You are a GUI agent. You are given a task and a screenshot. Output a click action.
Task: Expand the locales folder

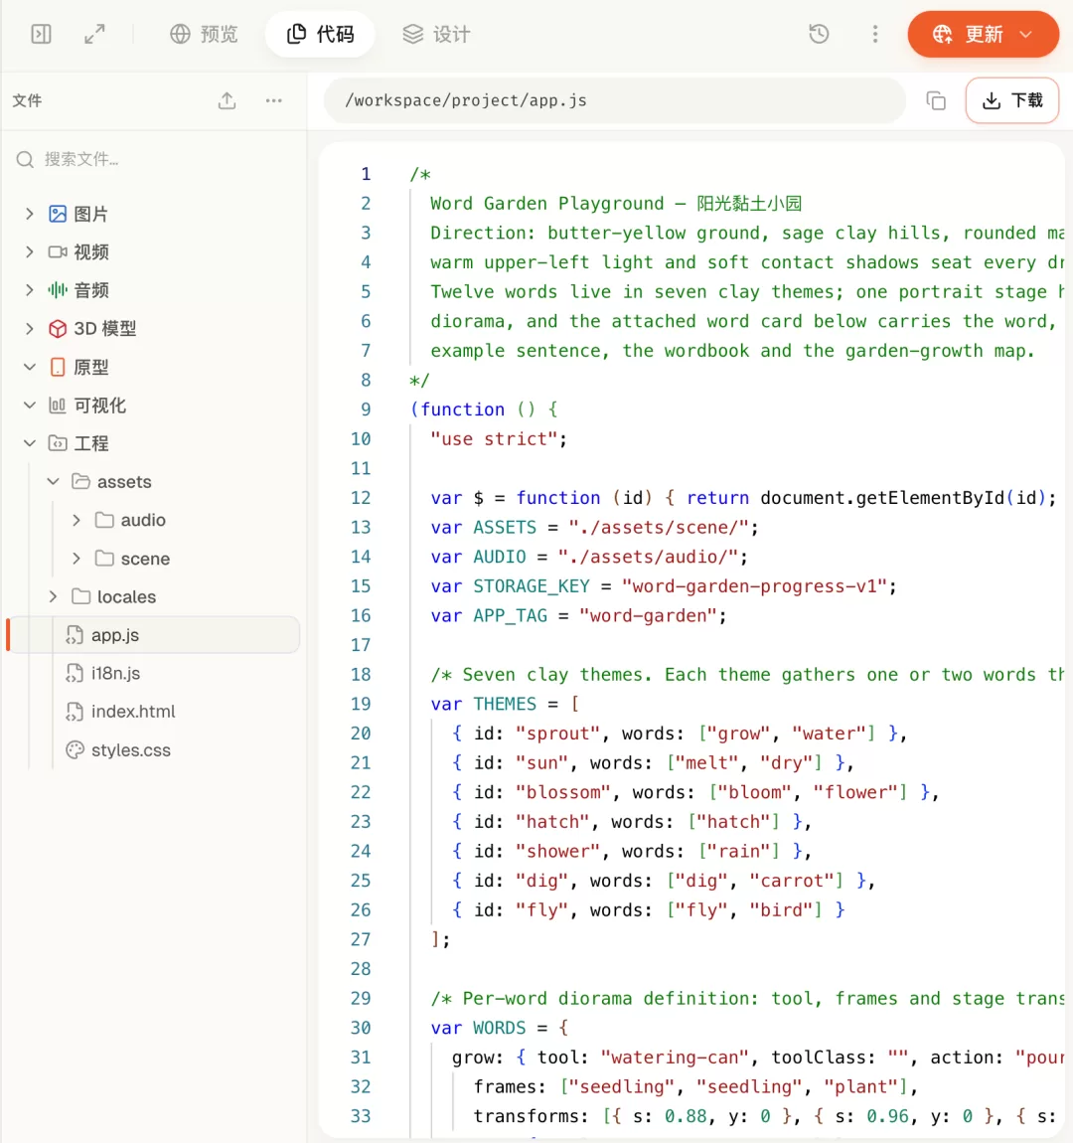pos(54,597)
